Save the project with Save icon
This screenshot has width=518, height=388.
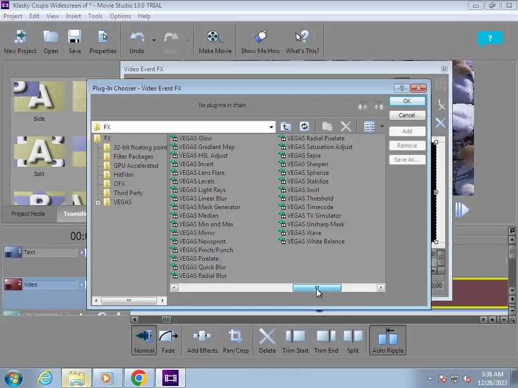click(75, 41)
